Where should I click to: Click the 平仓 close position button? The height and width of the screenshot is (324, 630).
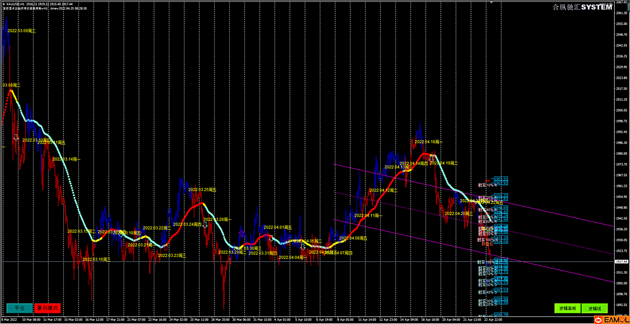[x=20, y=308]
